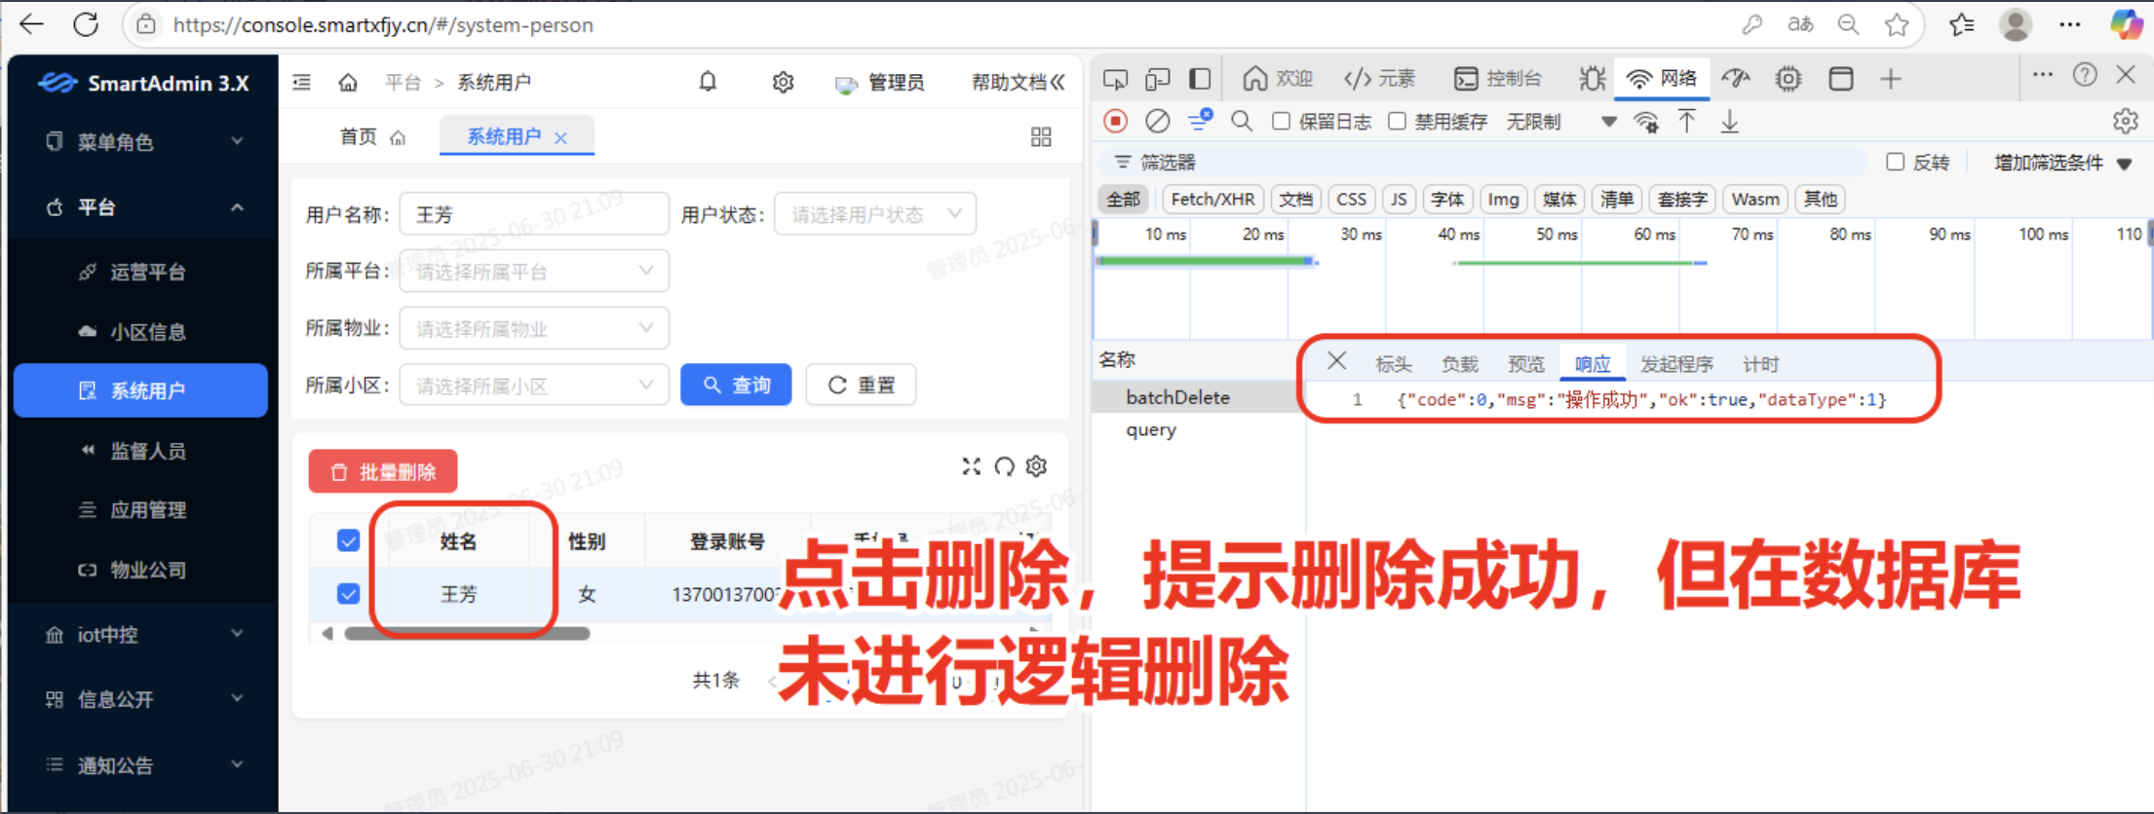This screenshot has width=2154, height=814.
Task: Open browser settings and more menu
Action: 2070,24
